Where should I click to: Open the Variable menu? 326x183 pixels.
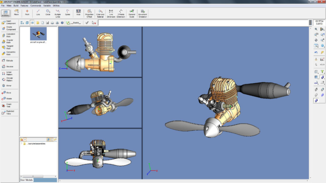point(47,5)
